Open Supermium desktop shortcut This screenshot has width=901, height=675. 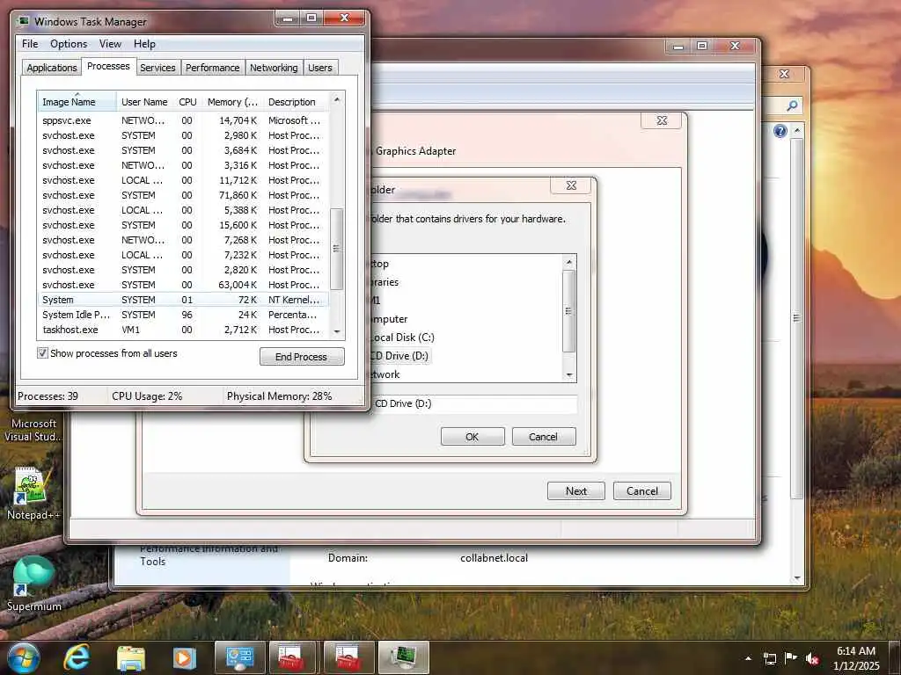(33, 584)
